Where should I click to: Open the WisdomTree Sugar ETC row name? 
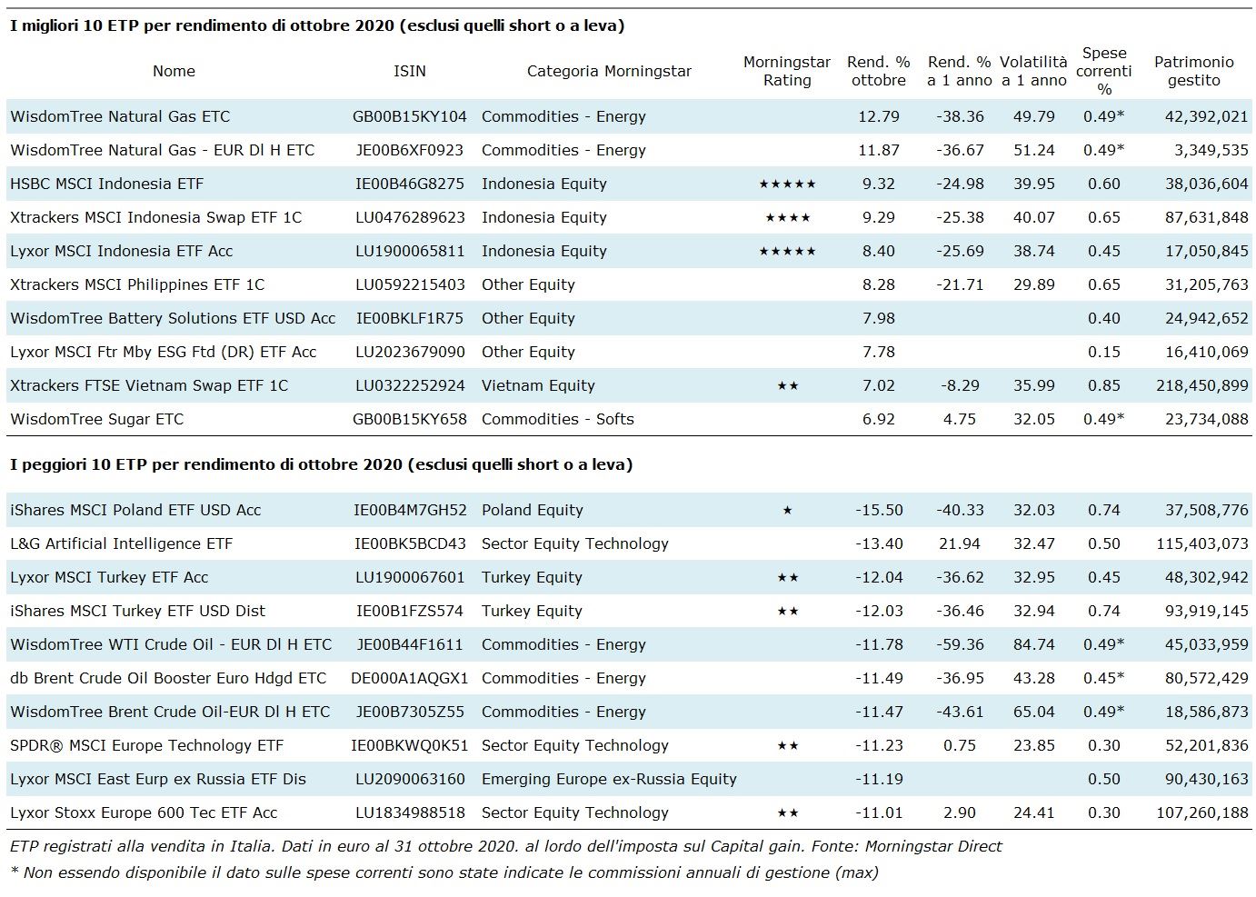[96, 420]
